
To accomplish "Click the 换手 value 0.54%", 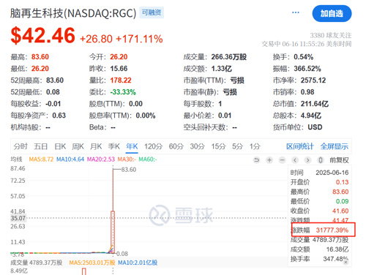I will click(x=304, y=57).
